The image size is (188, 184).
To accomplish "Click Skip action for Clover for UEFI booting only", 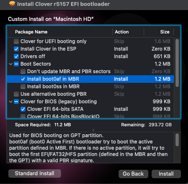I will click(119, 41).
